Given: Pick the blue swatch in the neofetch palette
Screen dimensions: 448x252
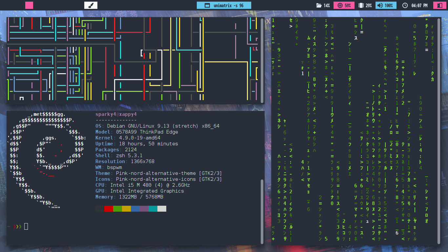Looking at the screenshot, I should click(135, 209).
